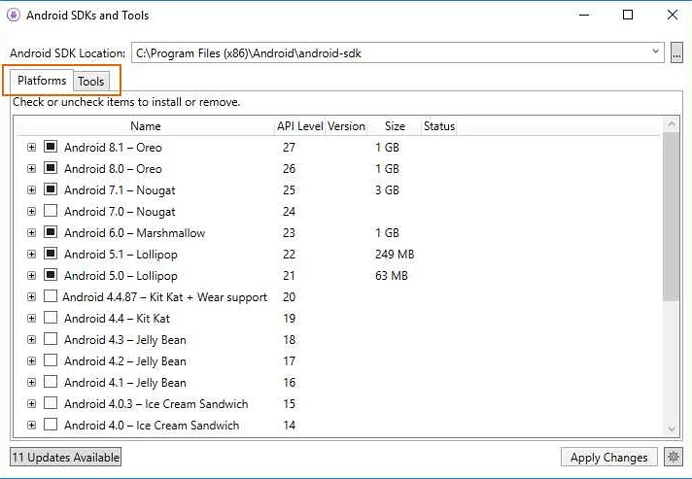Expand the Android 8.0 – Oreo node
This screenshot has width=692, height=479.
pos(31,168)
